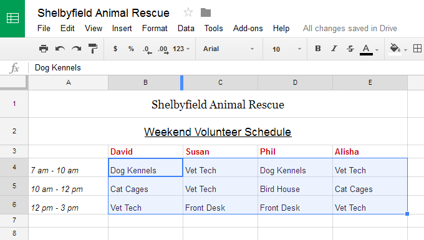Image resolution: width=424 pixels, height=240 pixels.
Task: Open the Borders grid icon
Action: tap(417, 49)
